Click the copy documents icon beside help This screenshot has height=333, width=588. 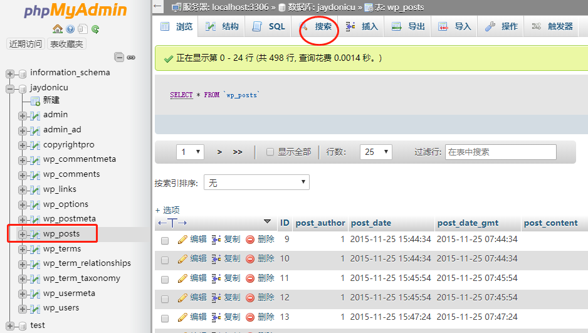click(83, 29)
